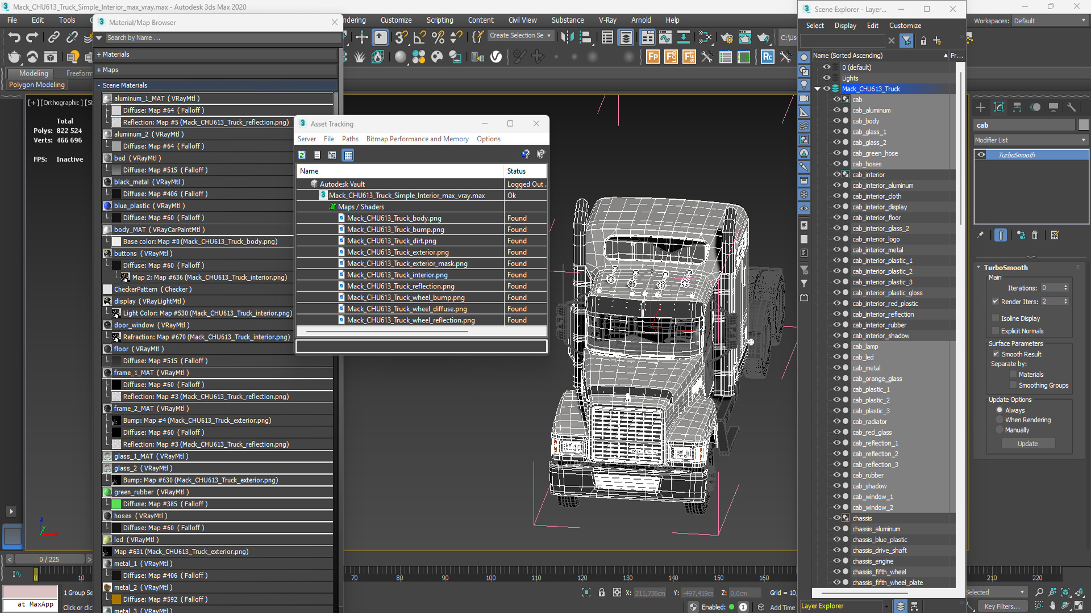Click the orange Fp Forest Pack icon
Viewport: 1091px width, 613px height.
point(653,57)
